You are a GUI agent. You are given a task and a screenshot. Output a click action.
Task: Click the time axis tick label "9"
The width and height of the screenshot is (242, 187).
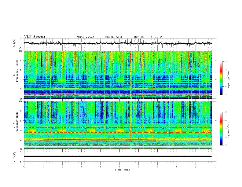point(196,167)
